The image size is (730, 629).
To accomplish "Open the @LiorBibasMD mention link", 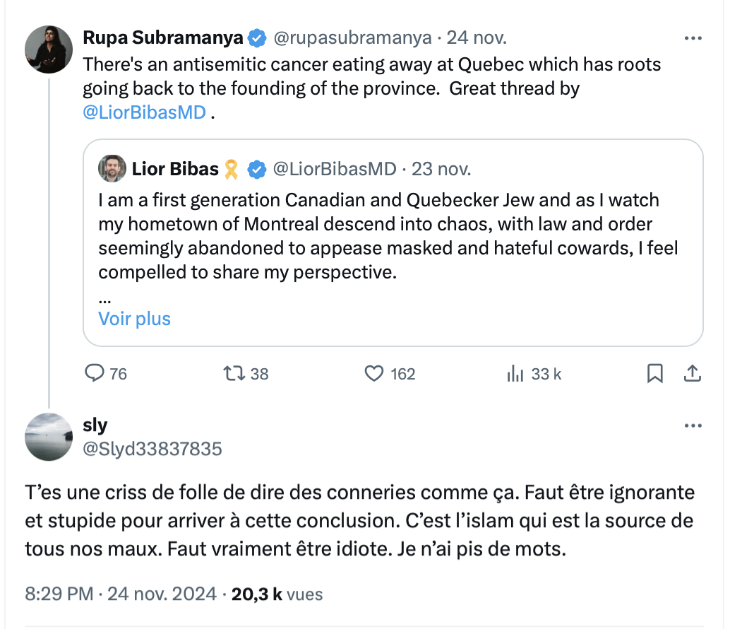I will point(145,112).
